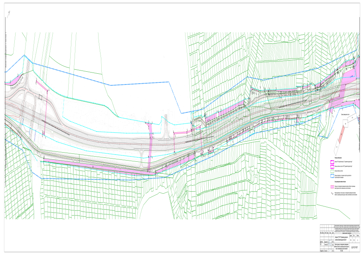The image size is (361, 255).
Task: Click the point marker symbol at legend bottom
Action: pos(331,192)
